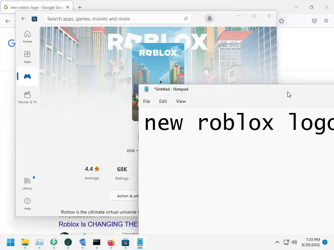Open Library in Microsoft Store sidebar
Image resolution: width=334 pixels, height=250 pixels.
coord(27,184)
